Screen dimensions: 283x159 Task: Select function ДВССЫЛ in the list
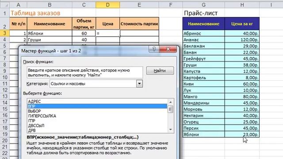tap(97, 125)
